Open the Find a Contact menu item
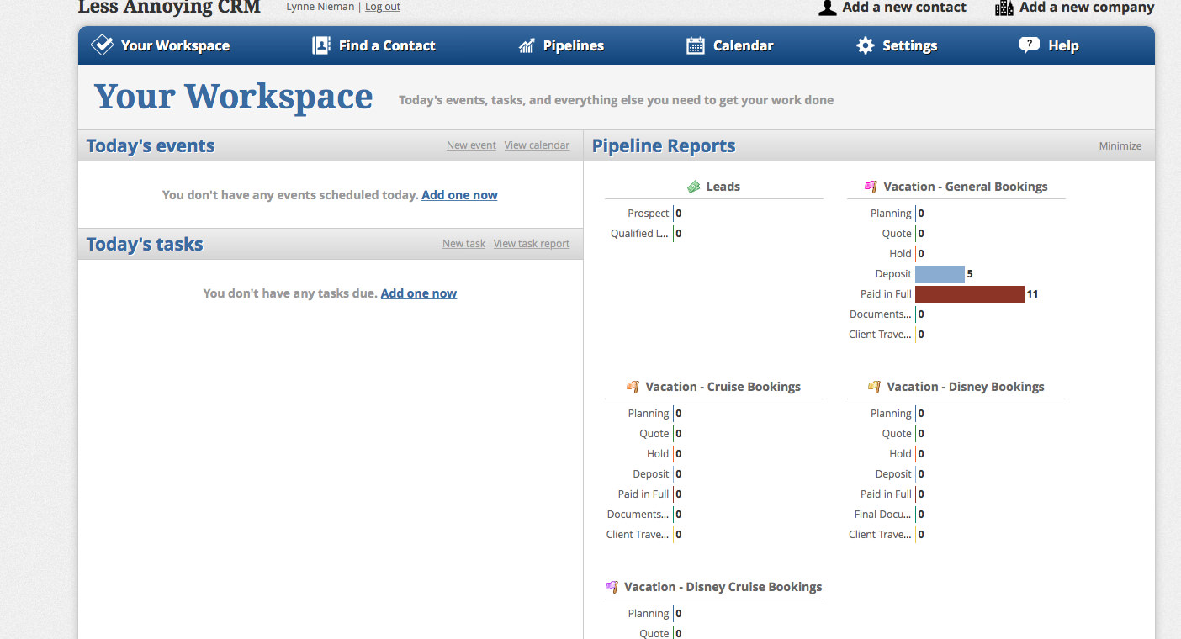 (x=387, y=45)
